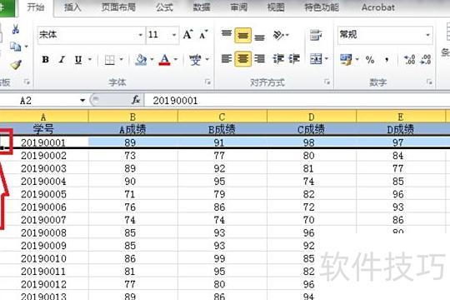The image size is (450, 300).
Task: Click the Increase Decimal icon
Action: pos(409,59)
